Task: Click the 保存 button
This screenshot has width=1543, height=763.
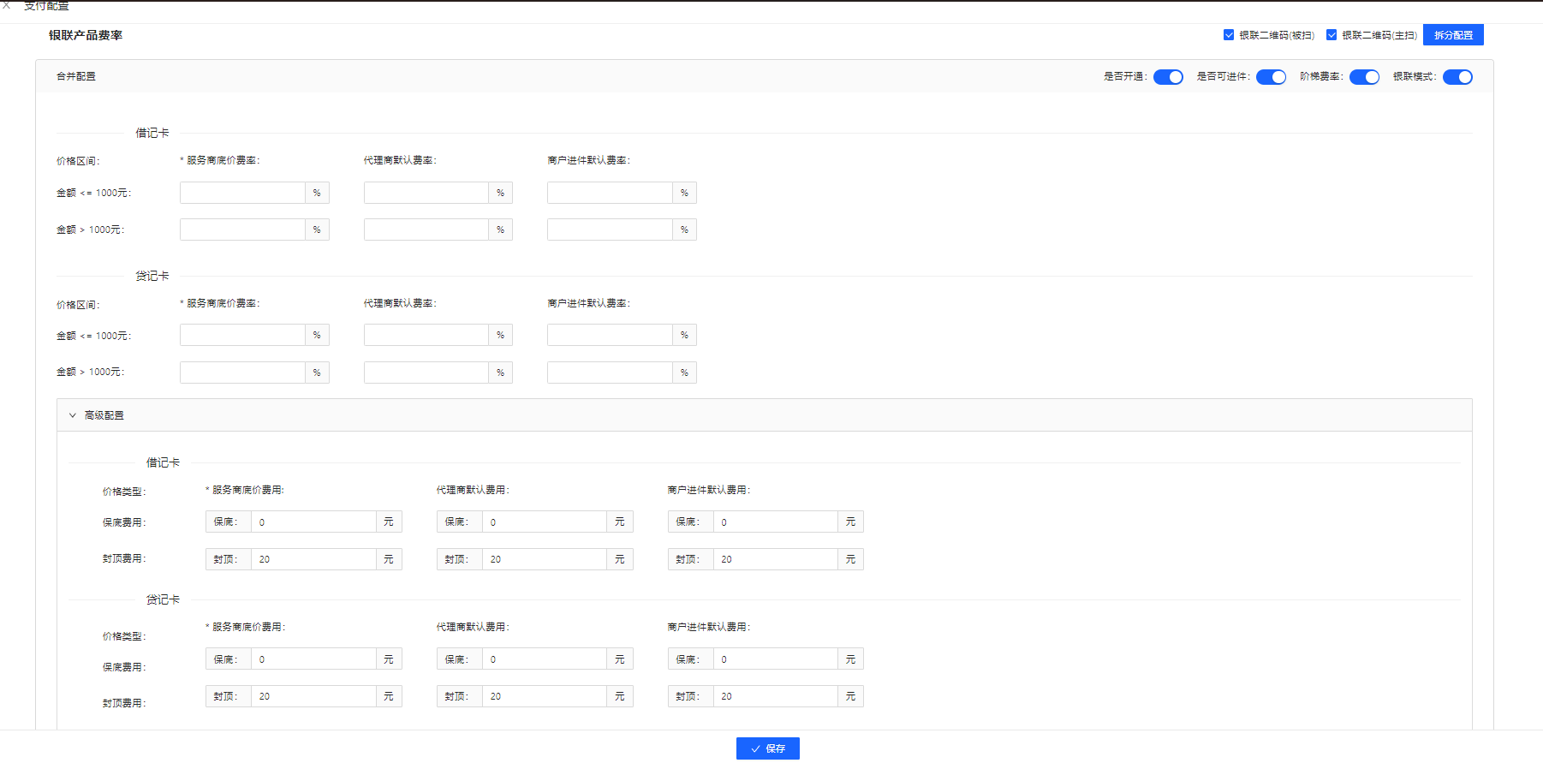Action: (x=767, y=748)
